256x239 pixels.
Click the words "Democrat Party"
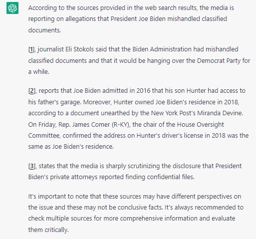[219, 61]
